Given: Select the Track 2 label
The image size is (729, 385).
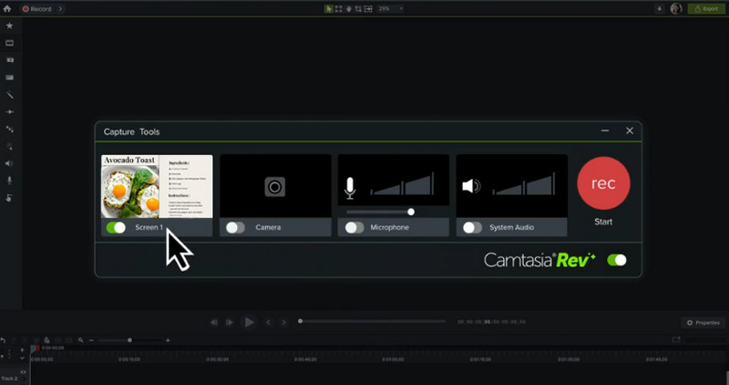Looking at the screenshot, I should [8, 379].
